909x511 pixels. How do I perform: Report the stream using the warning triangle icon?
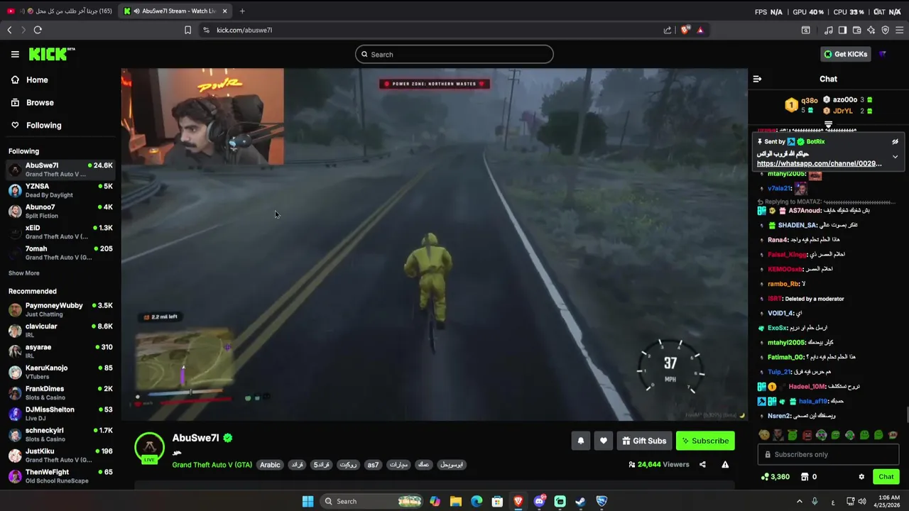725,464
